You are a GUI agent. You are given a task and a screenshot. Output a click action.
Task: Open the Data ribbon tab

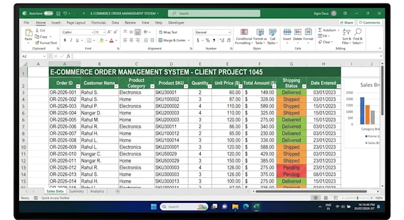(115, 23)
